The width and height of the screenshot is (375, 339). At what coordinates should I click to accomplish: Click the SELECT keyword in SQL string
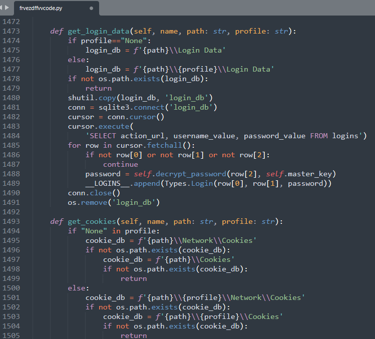pyautogui.click(x=103, y=136)
